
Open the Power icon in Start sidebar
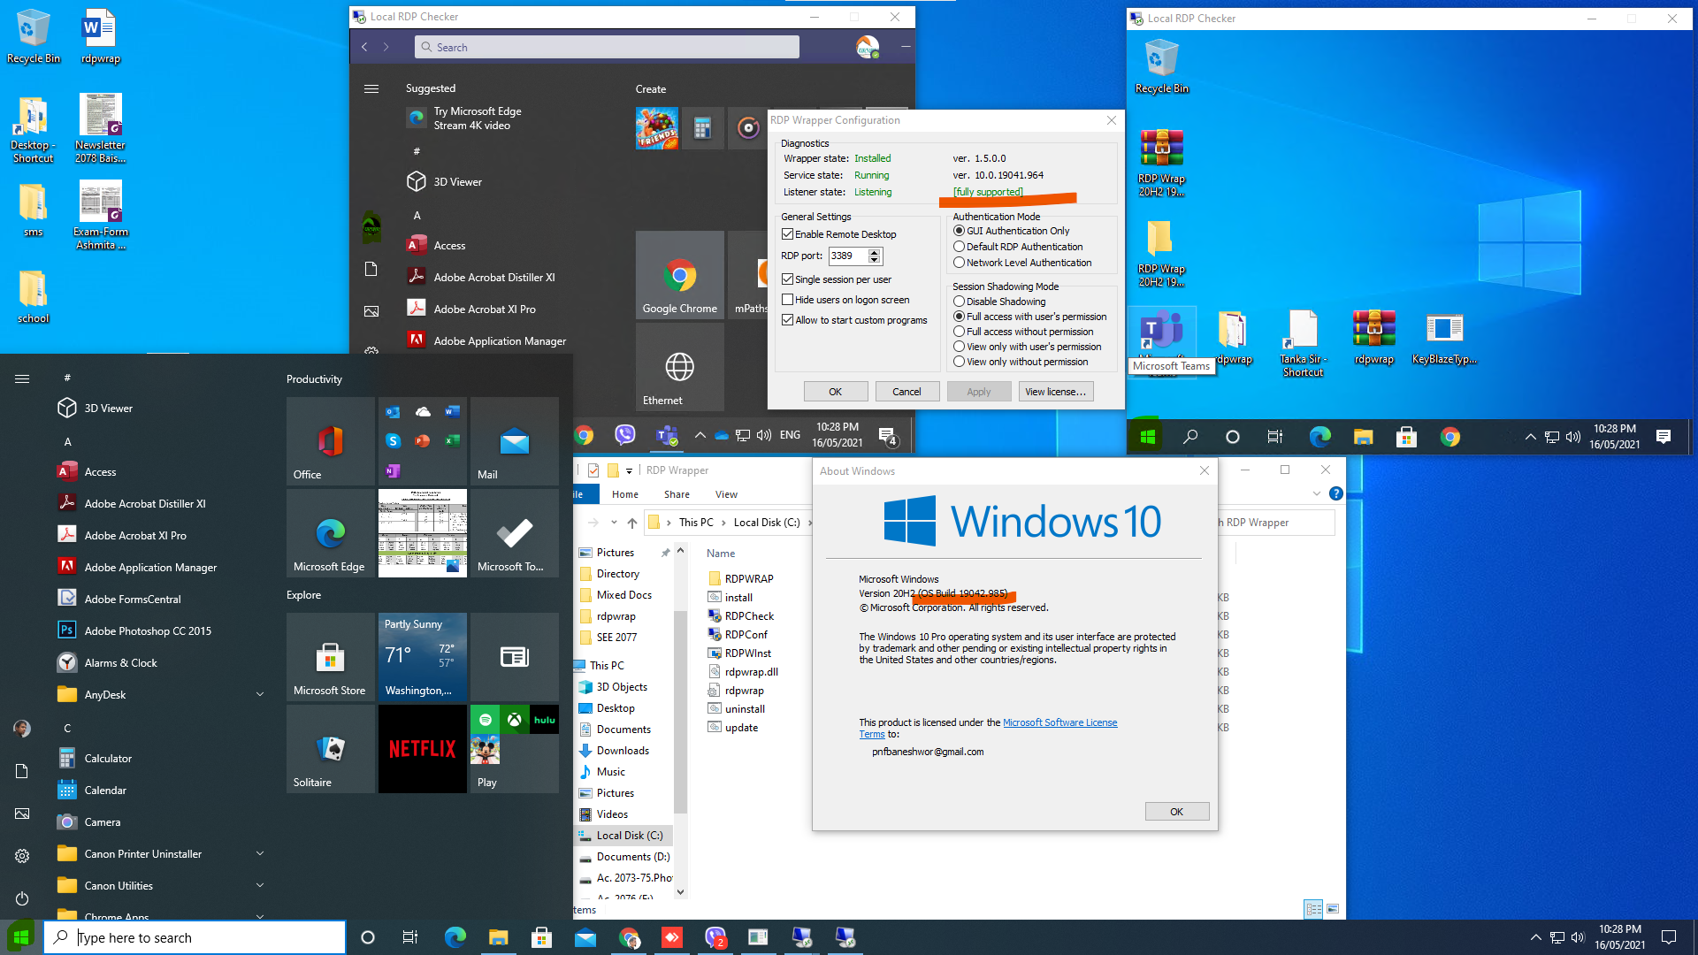(22, 898)
